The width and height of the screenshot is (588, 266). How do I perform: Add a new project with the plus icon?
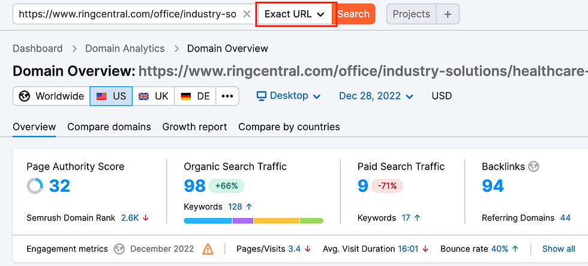pos(448,14)
